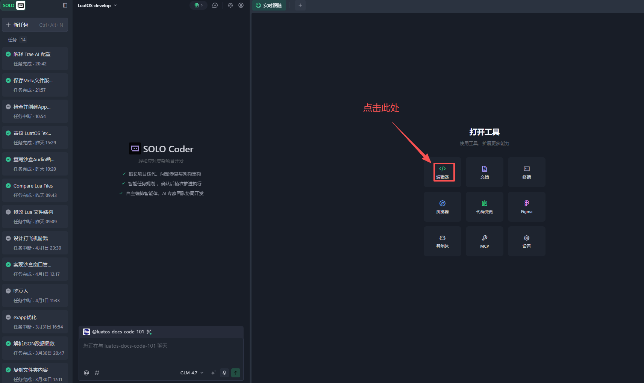Click the 自主编排智能体 feature line
644x383 pixels.
(165, 194)
